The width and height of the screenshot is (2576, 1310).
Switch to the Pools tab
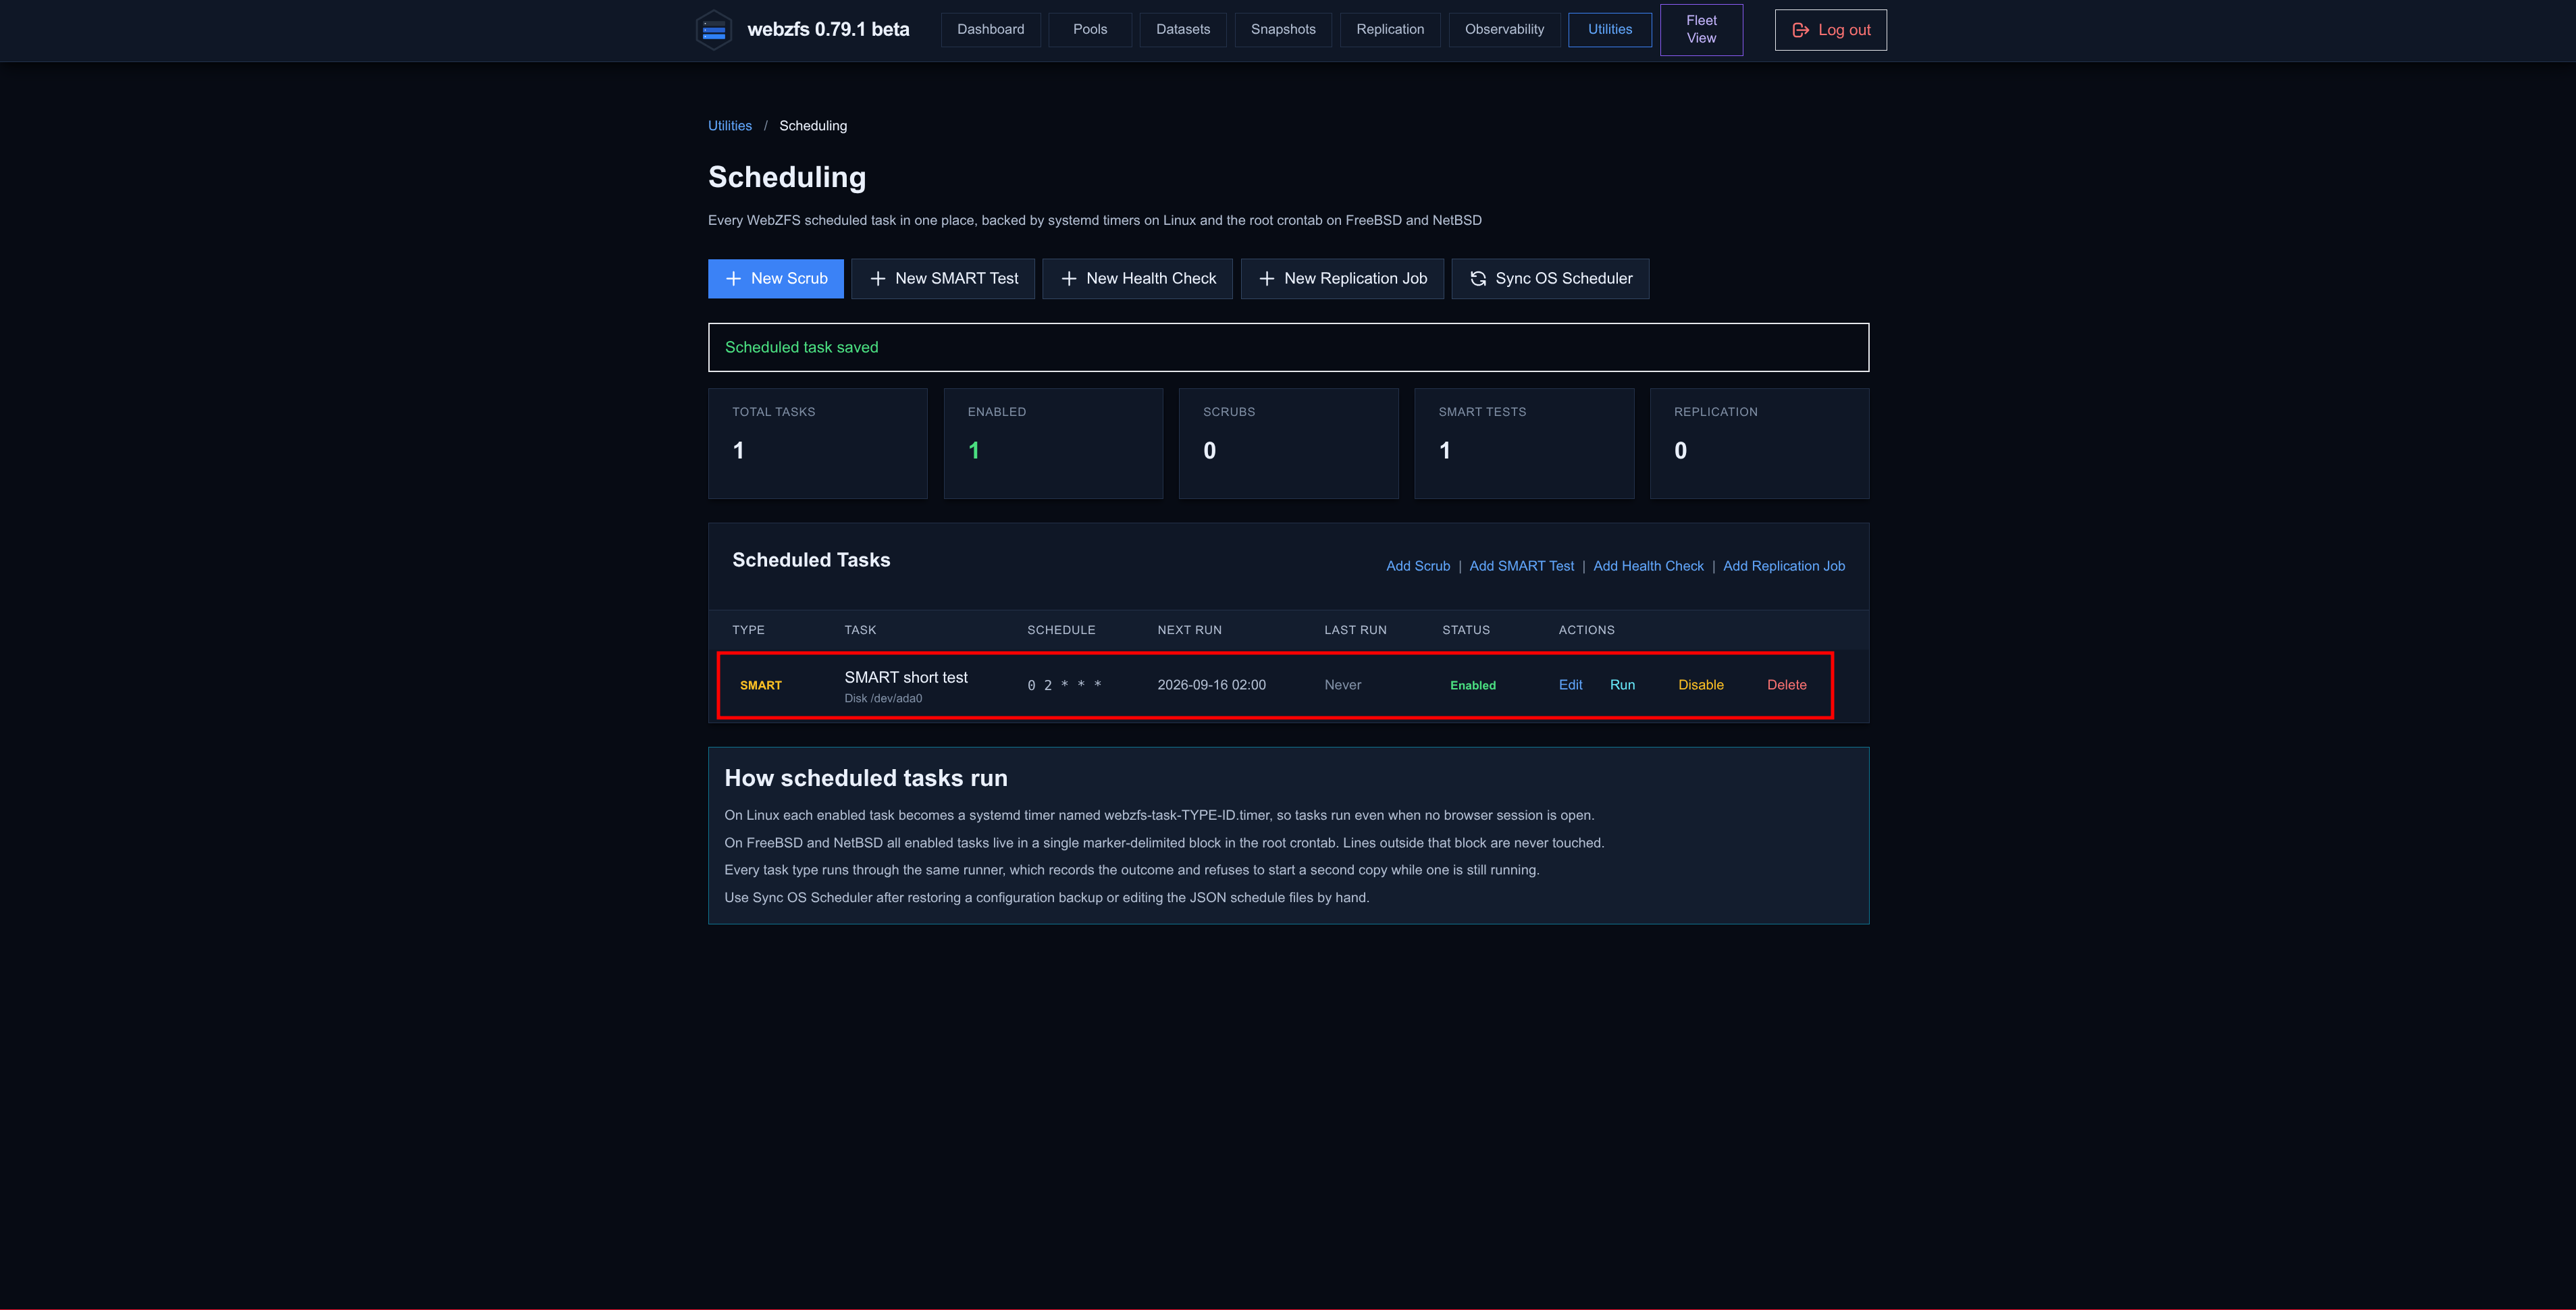tap(1090, 29)
